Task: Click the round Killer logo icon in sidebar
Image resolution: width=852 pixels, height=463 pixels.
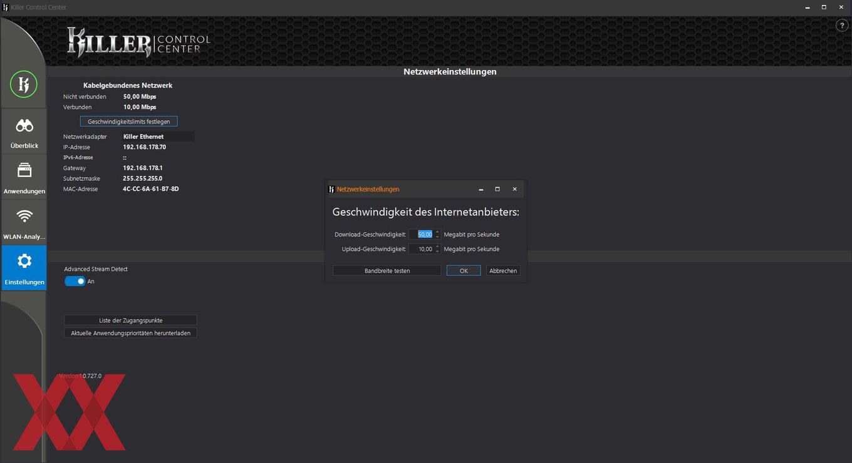Action: 24,84
